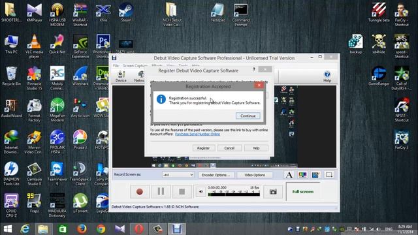
Task: Take a snapshot with camera icon
Action: [273, 191]
